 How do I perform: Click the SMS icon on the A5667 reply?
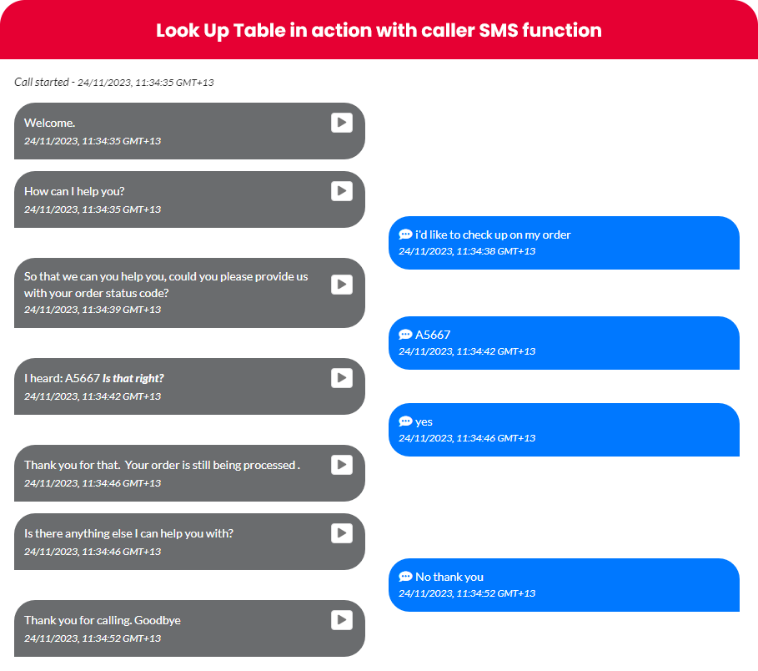tap(405, 334)
